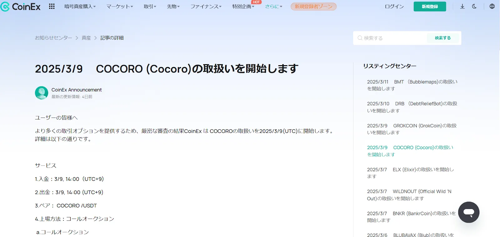Toggle dark mode moon icon

point(474,6)
